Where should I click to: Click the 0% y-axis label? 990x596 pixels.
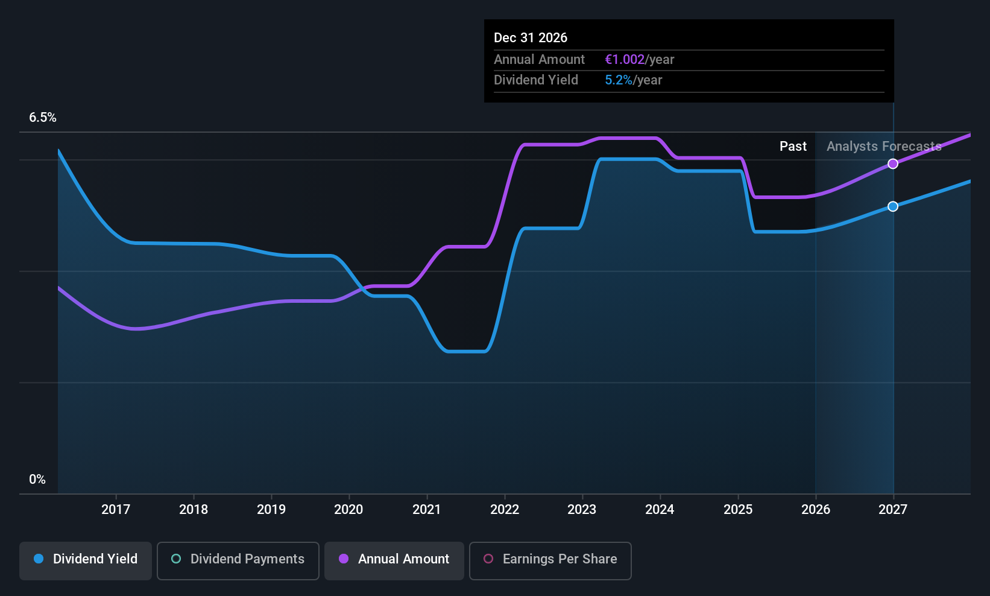click(x=37, y=480)
